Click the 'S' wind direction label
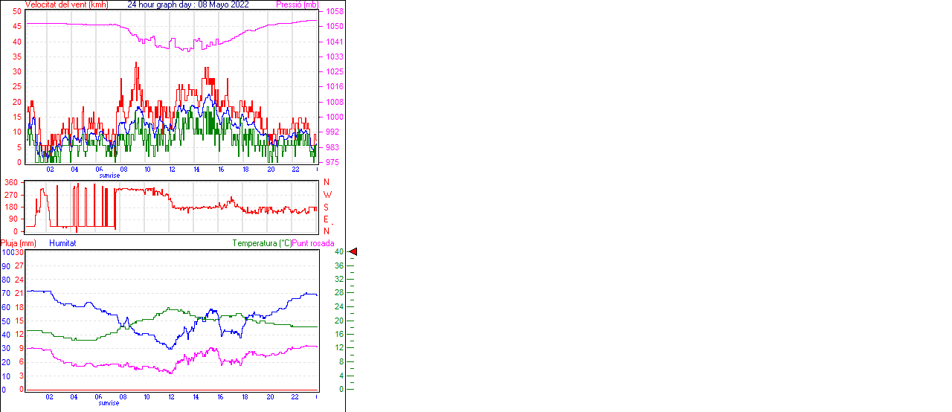The image size is (952, 412). tap(326, 207)
